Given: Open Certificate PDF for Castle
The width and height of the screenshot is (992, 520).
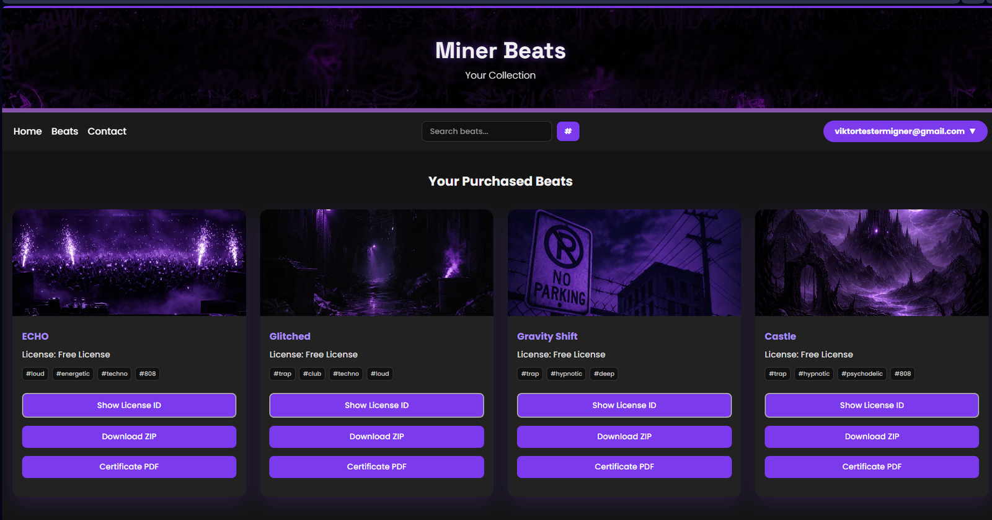Looking at the screenshot, I should coord(871,467).
